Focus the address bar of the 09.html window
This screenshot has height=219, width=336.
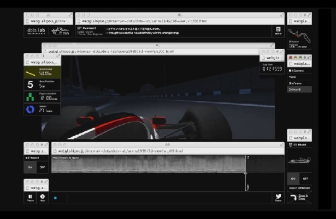click(x=168, y=151)
